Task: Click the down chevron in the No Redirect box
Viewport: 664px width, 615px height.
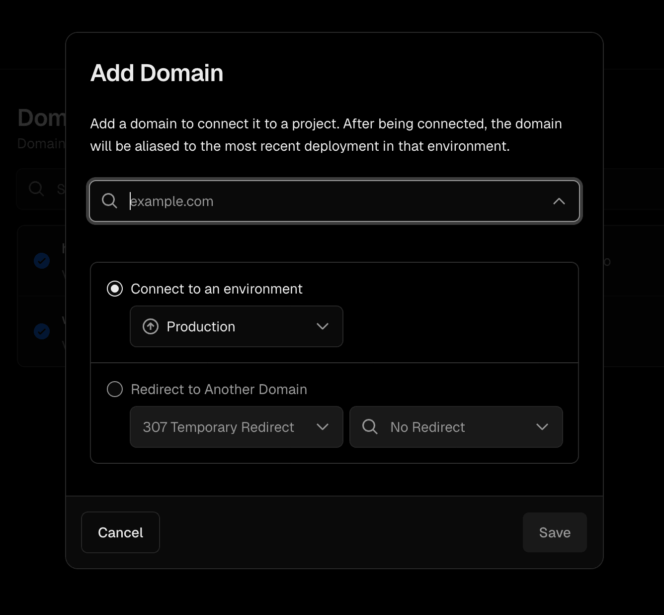Action: pyautogui.click(x=542, y=427)
